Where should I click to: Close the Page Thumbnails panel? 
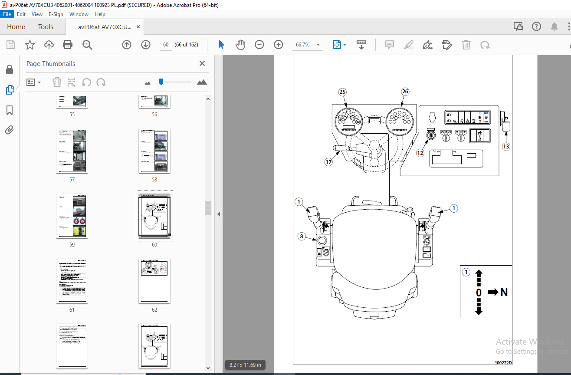click(202, 63)
